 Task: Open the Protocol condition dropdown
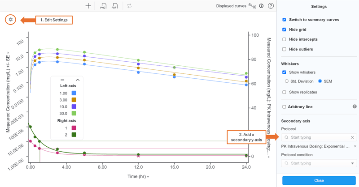pos(352,163)
